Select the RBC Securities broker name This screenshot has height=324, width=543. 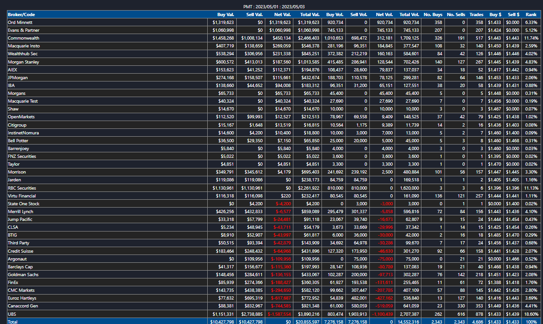click(x=22, y=188)
